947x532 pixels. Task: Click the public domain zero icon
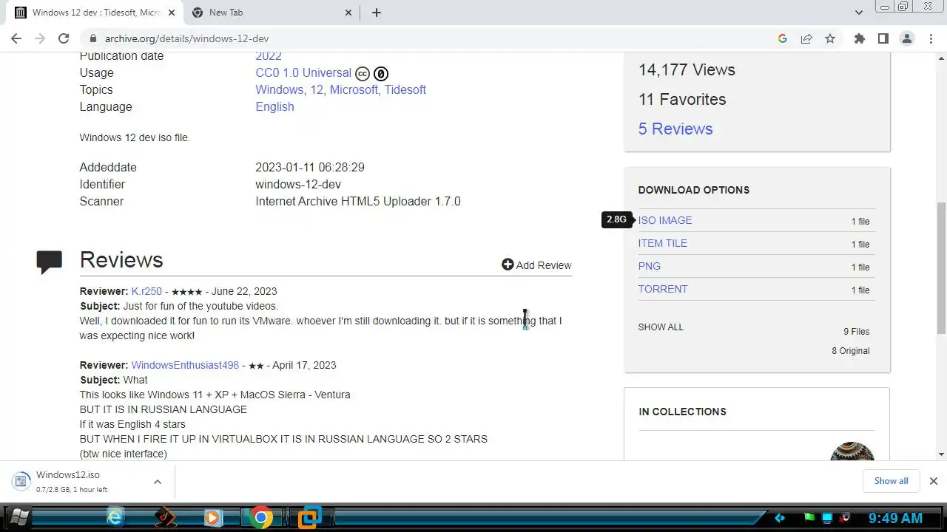[x=381, y=73]
